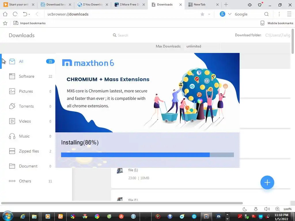
Task: Click the horizontal scrollbar at bottom
Action: point(122,203)
